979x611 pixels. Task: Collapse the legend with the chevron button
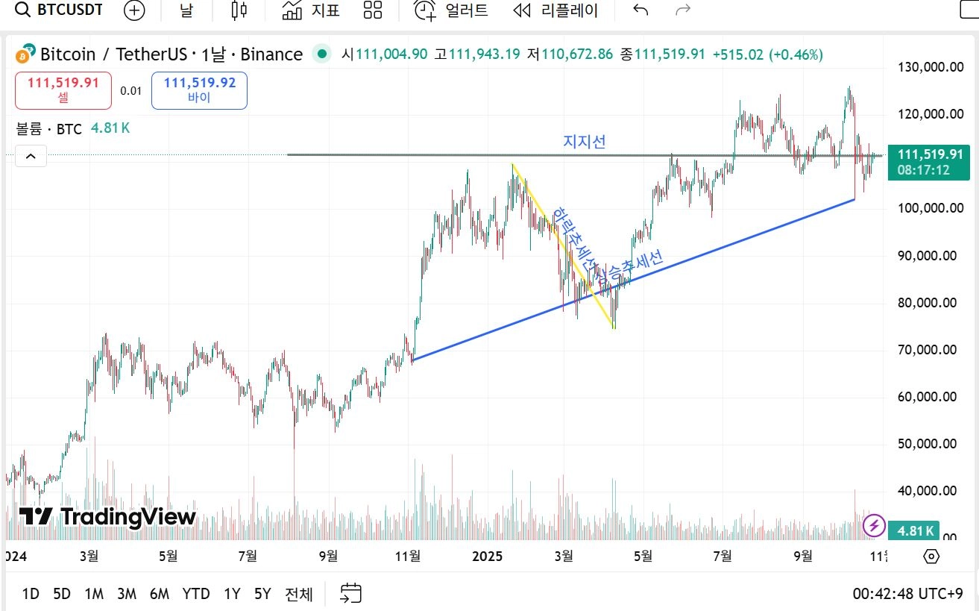click(31, 157)
